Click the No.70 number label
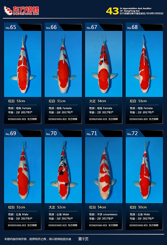This screenshot has height=245, width=167. [x=51, y=133]
